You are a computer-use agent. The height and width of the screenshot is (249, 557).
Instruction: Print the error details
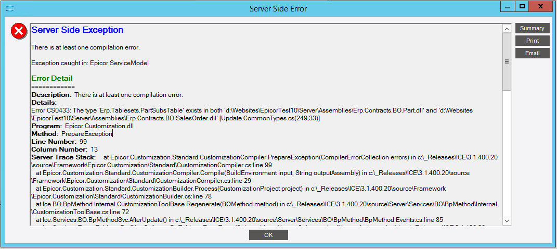click(532, 41)
